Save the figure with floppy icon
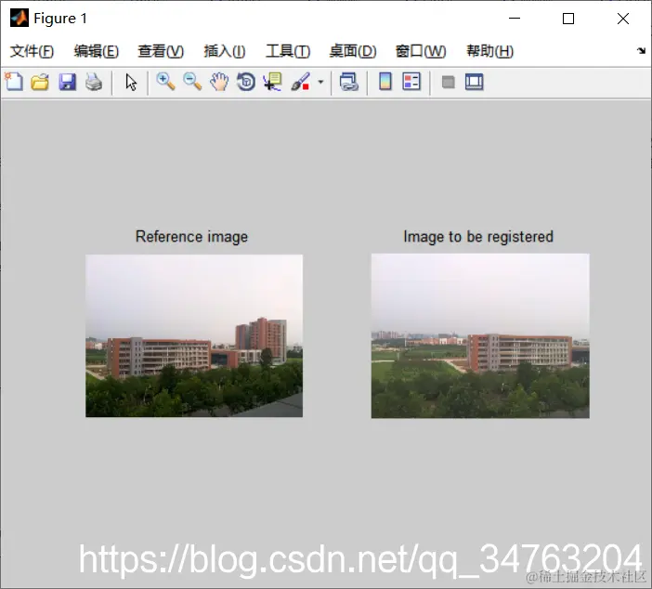The width and height of the screenshot is (652, 589). pos(67,82)
